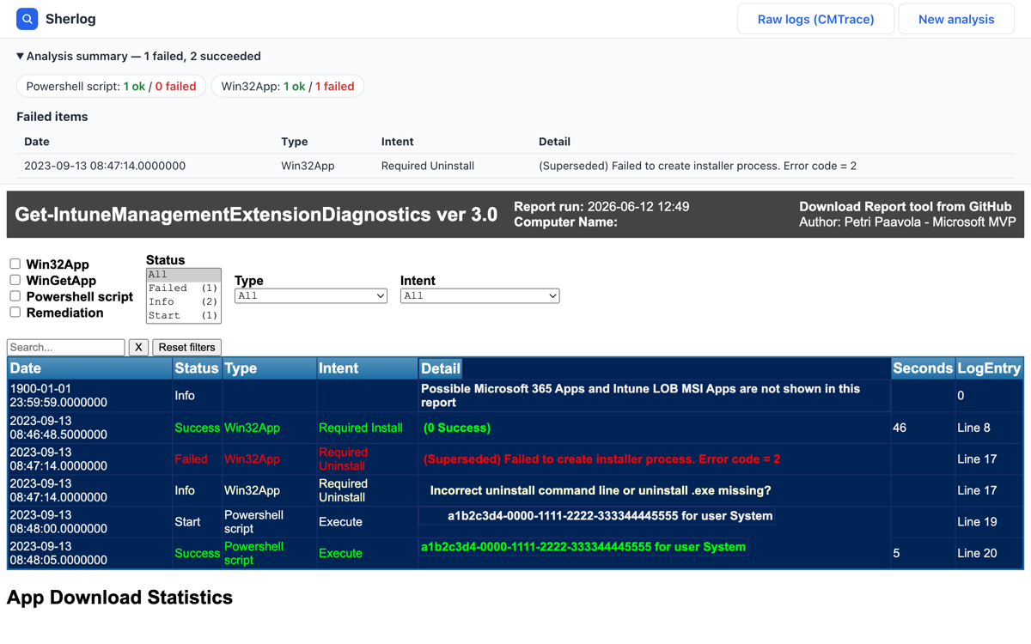1031x644 pixels.
Task: Click the summary (Superseded) Failed detail text
Action: [698, 166]
